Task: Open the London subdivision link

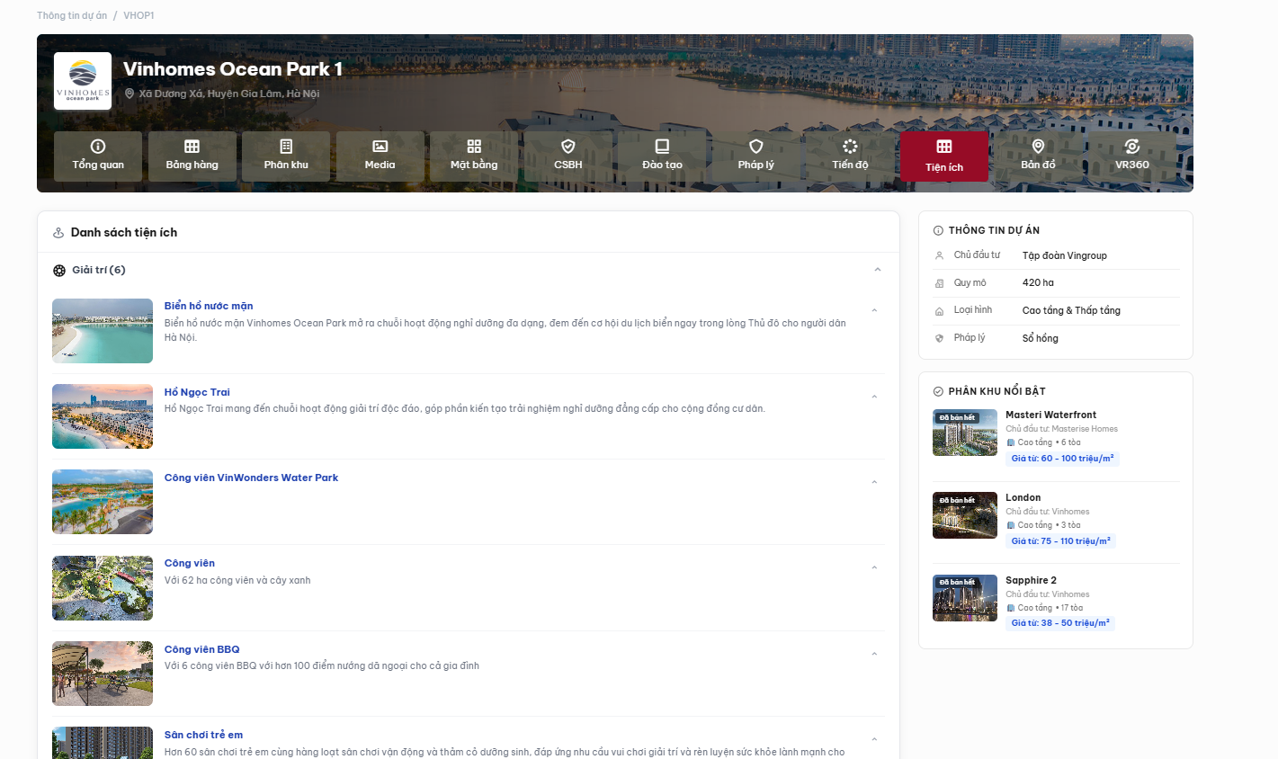Action: click(1023, 497)
